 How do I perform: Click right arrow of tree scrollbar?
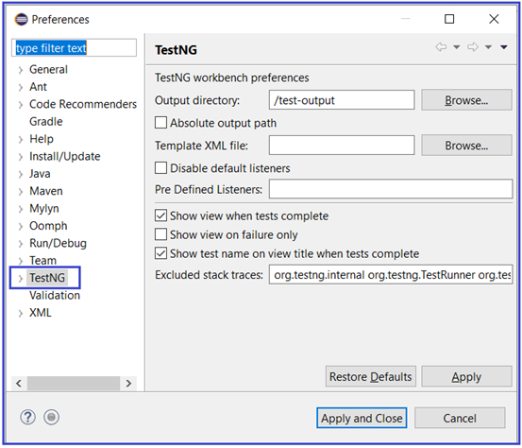tap(128, 384)
